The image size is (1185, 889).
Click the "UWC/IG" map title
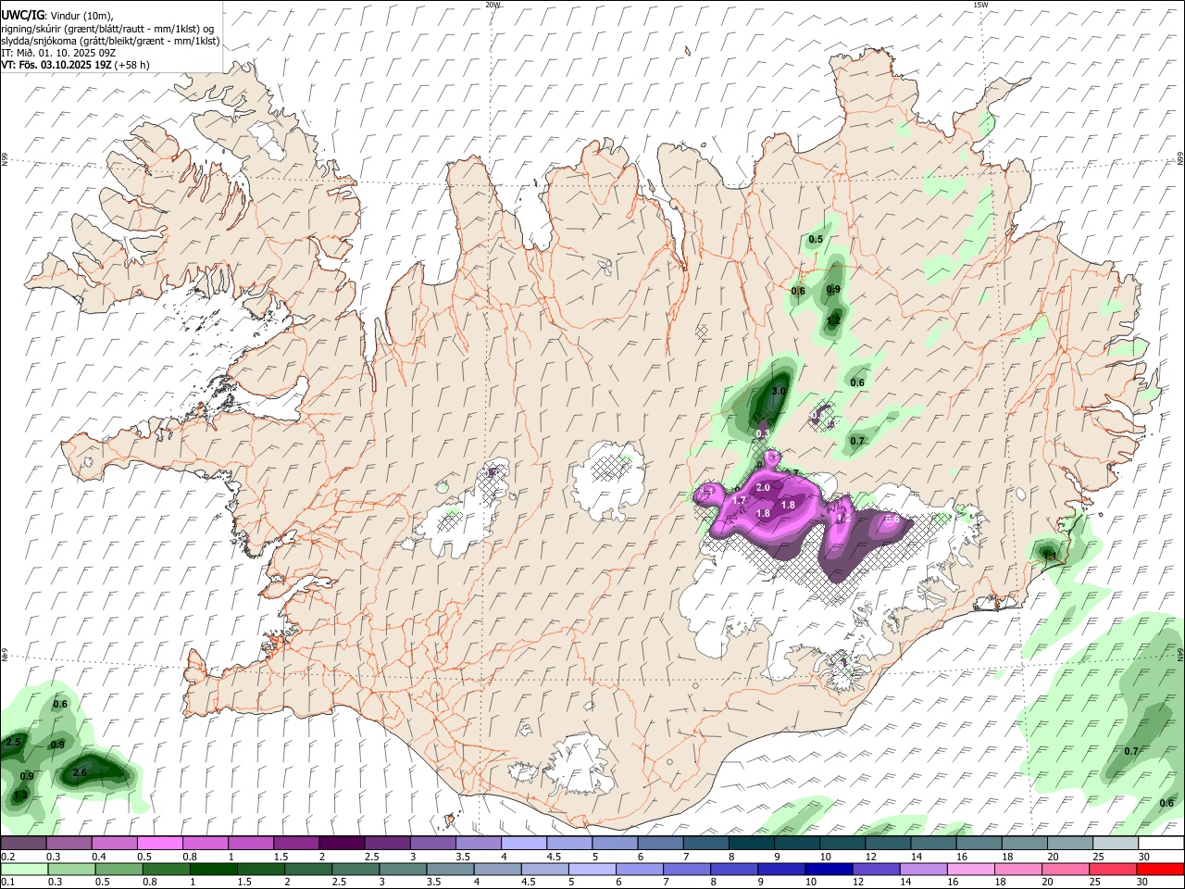[x=22, y=15]
